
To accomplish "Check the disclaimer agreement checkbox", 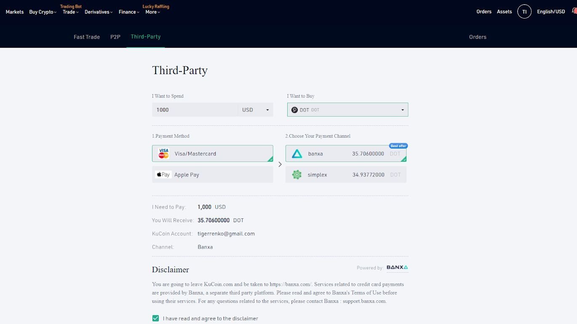I will tap(155, 319).
